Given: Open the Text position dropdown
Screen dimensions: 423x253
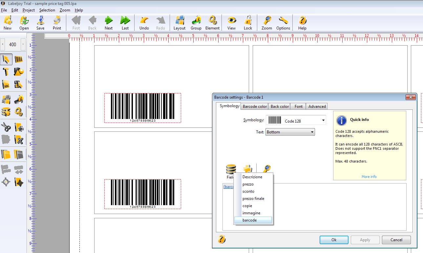Looking at the screenshot, I should click(x=290, y=132).
